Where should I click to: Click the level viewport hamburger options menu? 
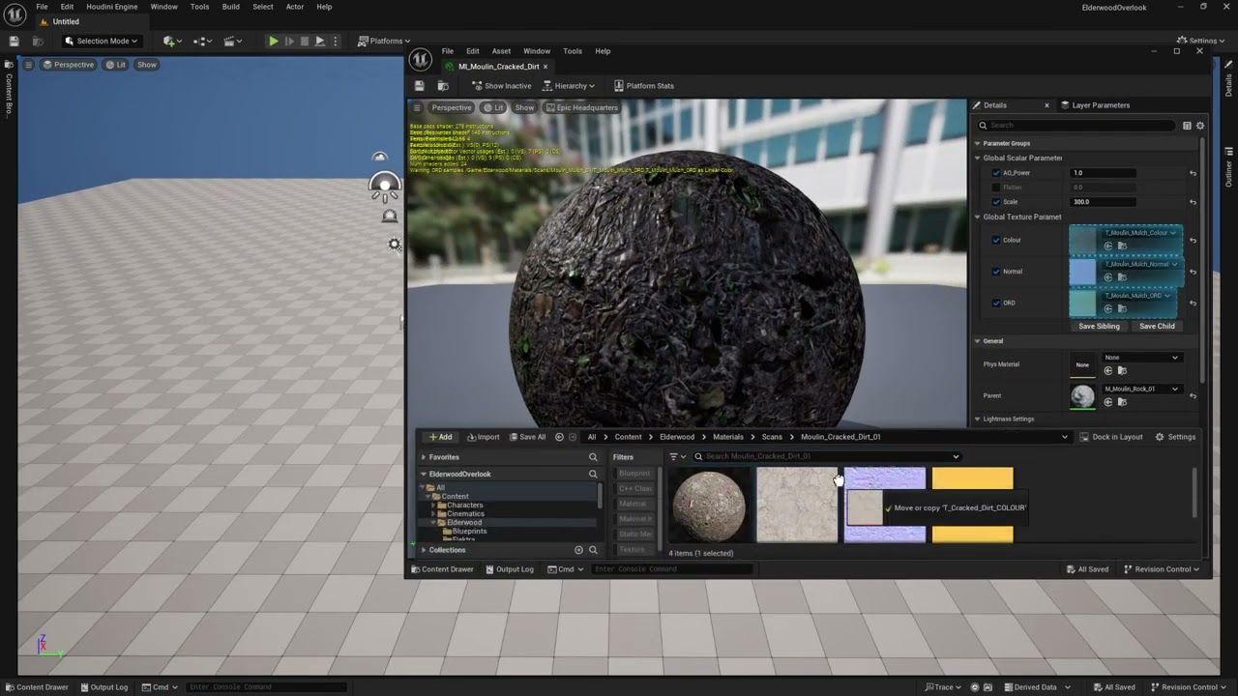tap(29, 65)
